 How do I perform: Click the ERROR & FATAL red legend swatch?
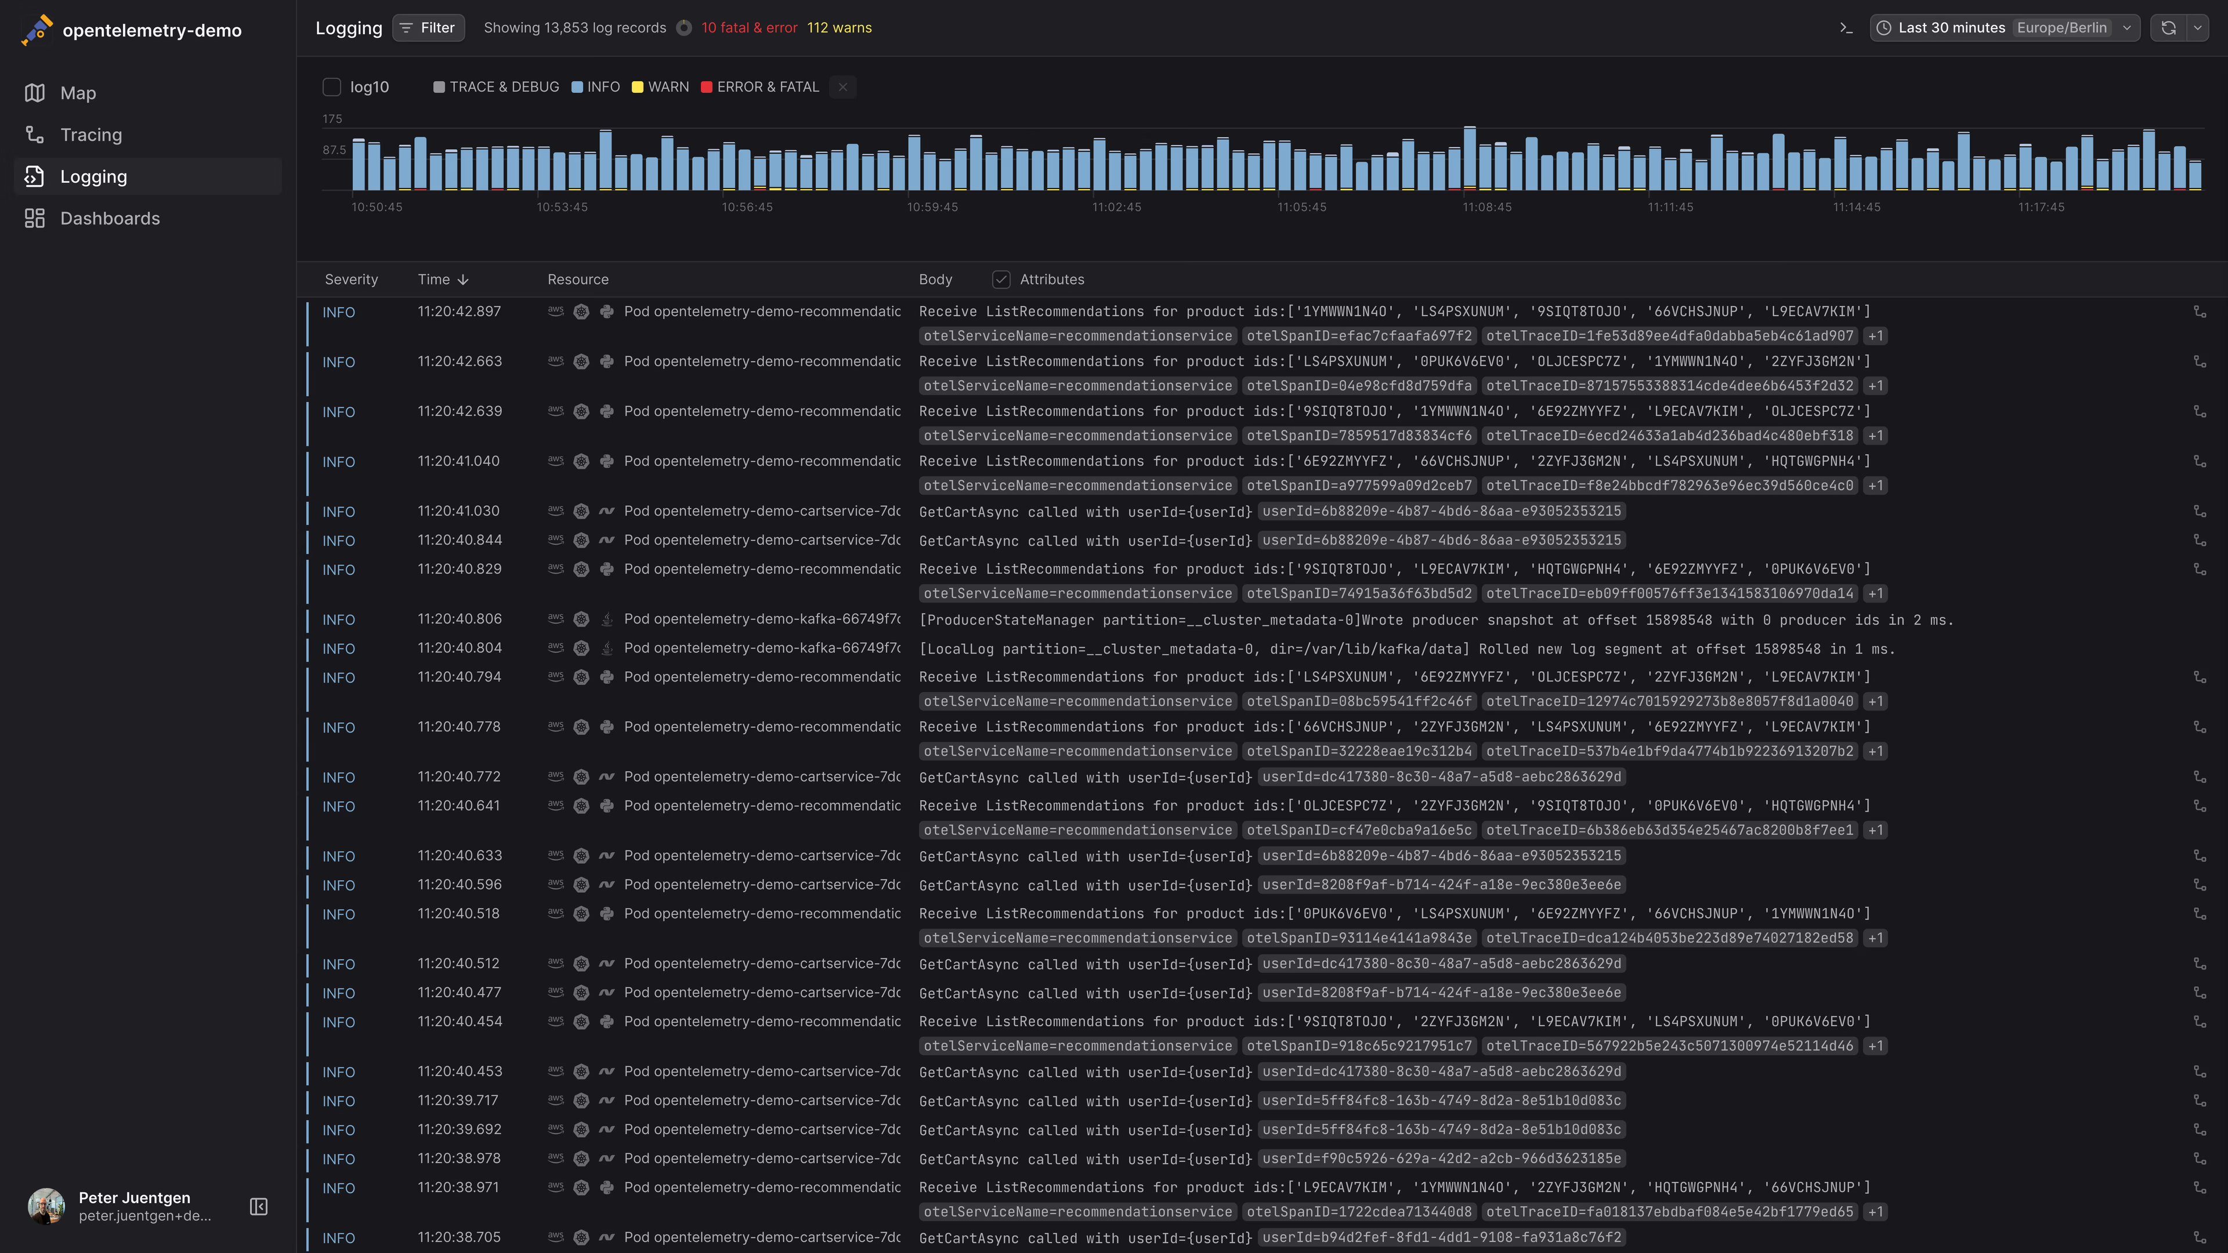click(x=707, y=86)
